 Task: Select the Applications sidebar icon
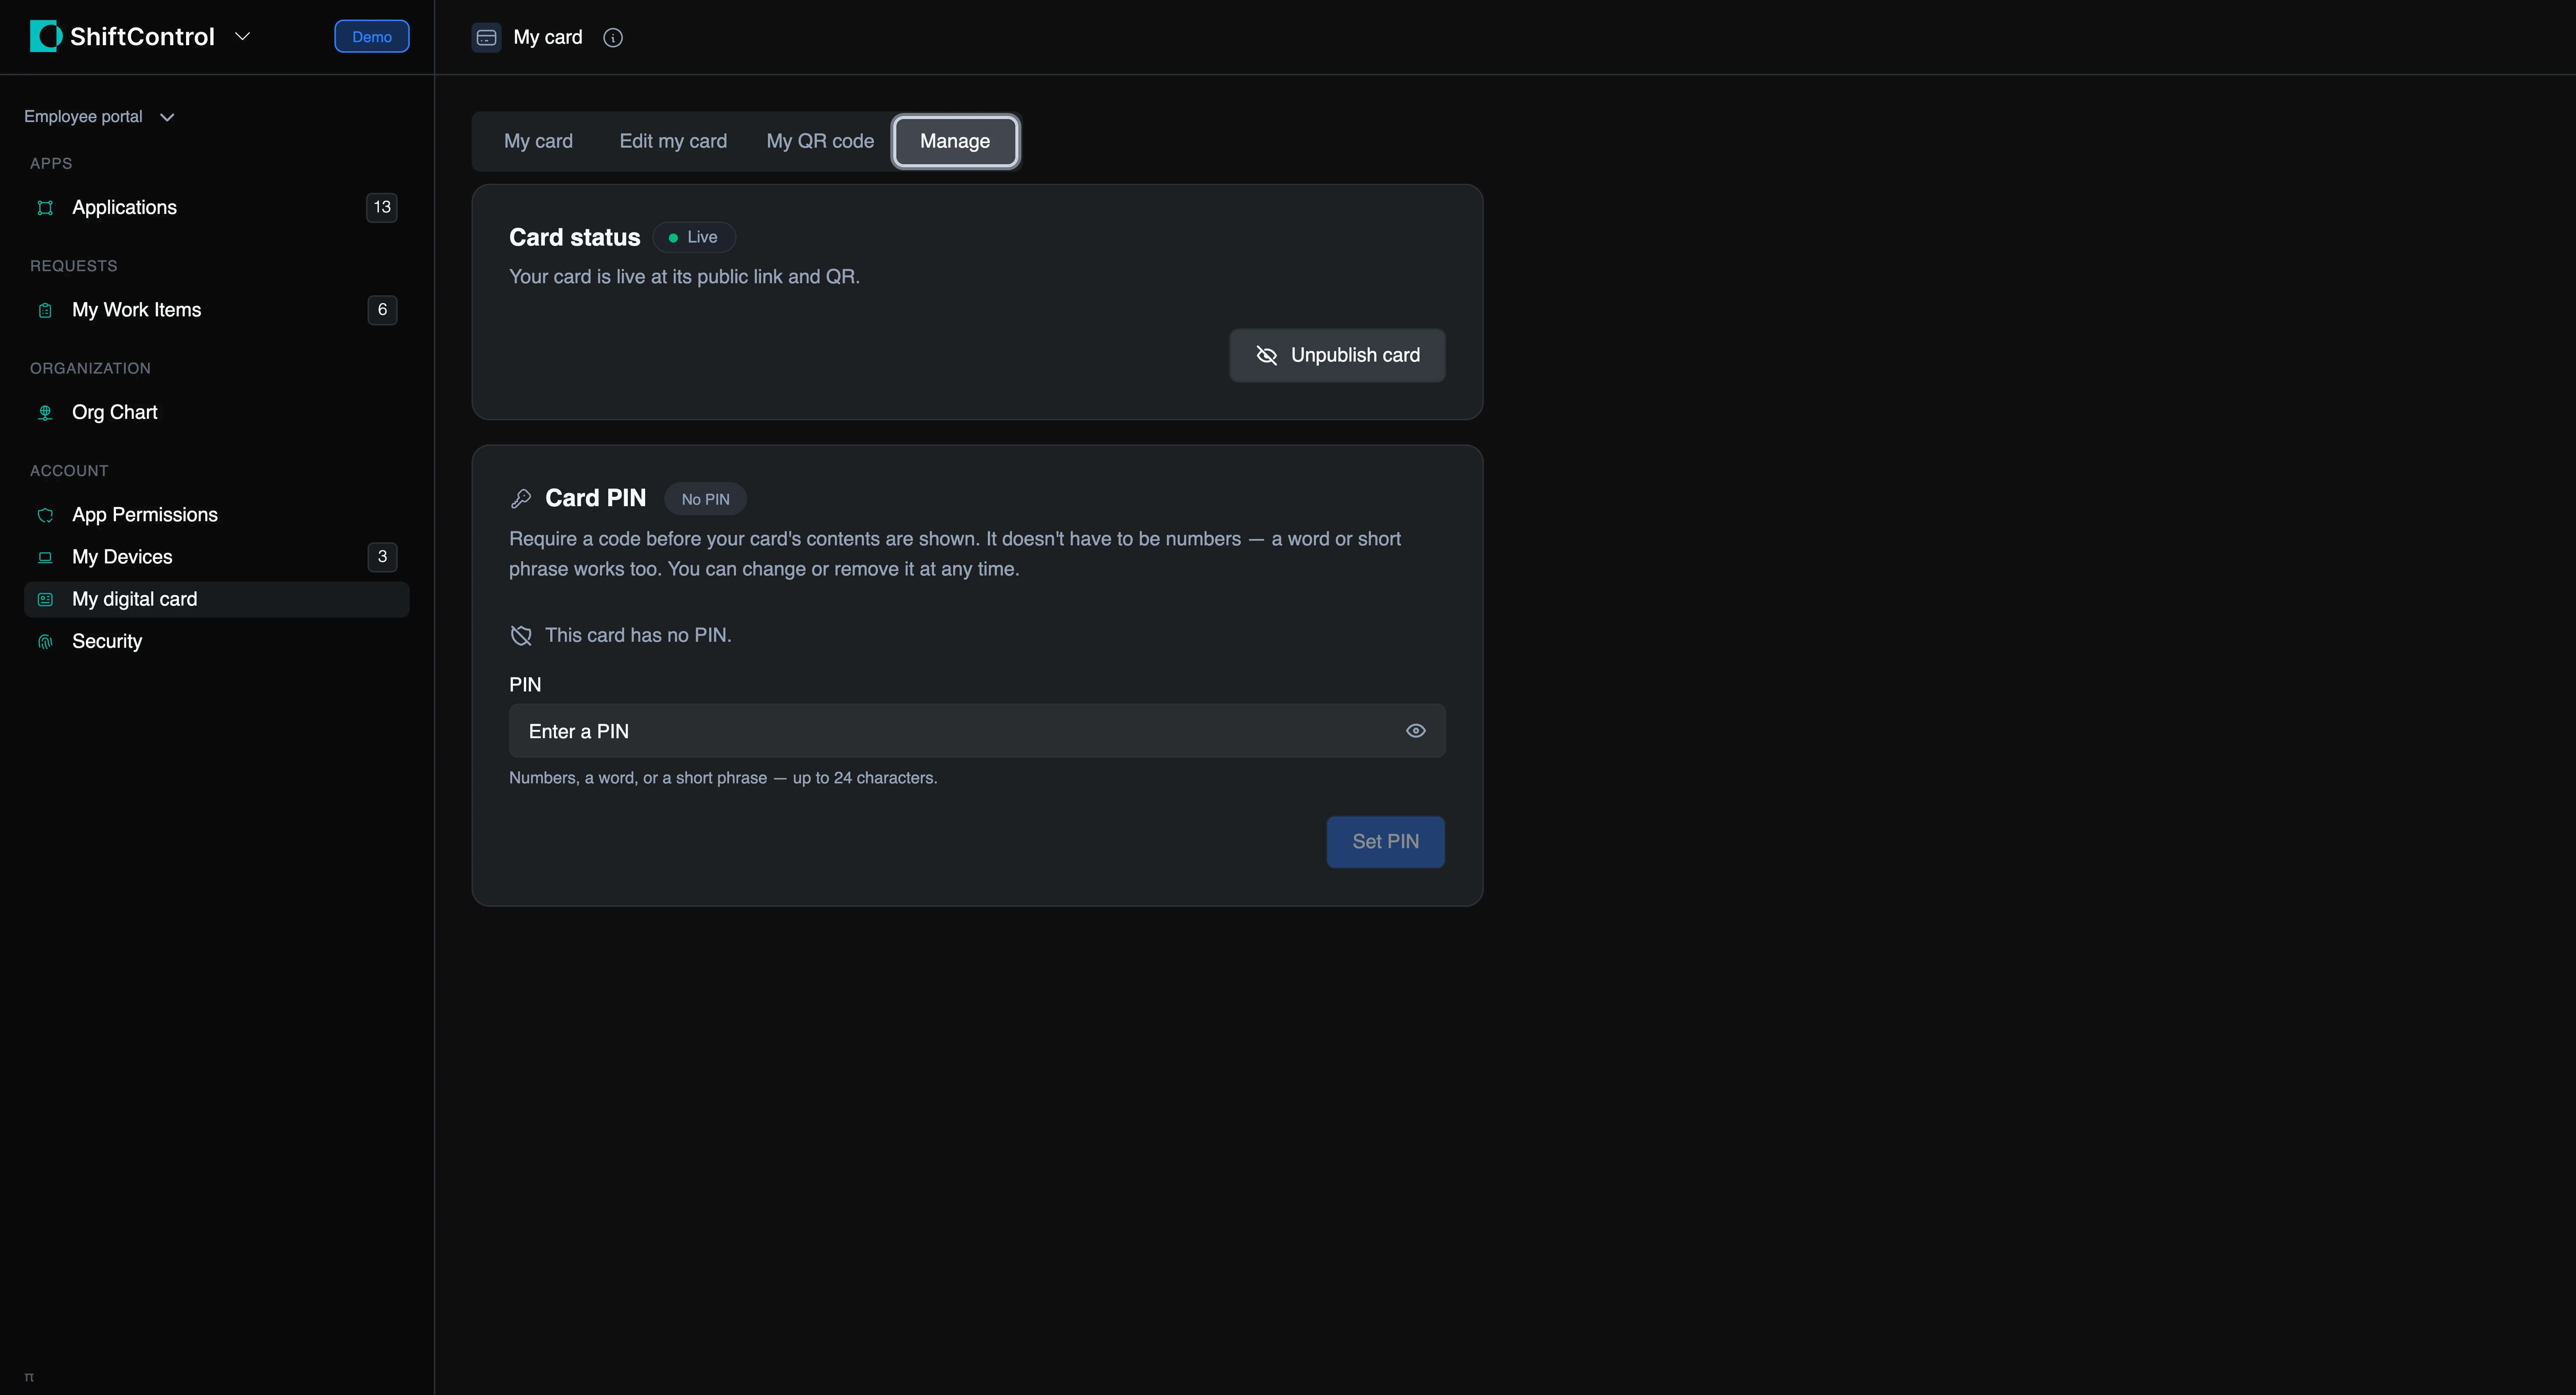point(45,207)
